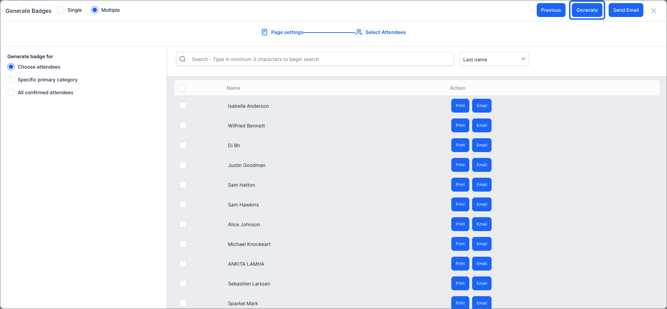
Task: Click the Select Attendees people icon
Action: tap(359, 32)
